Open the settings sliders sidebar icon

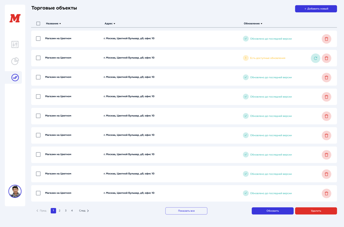click(15, 44)
